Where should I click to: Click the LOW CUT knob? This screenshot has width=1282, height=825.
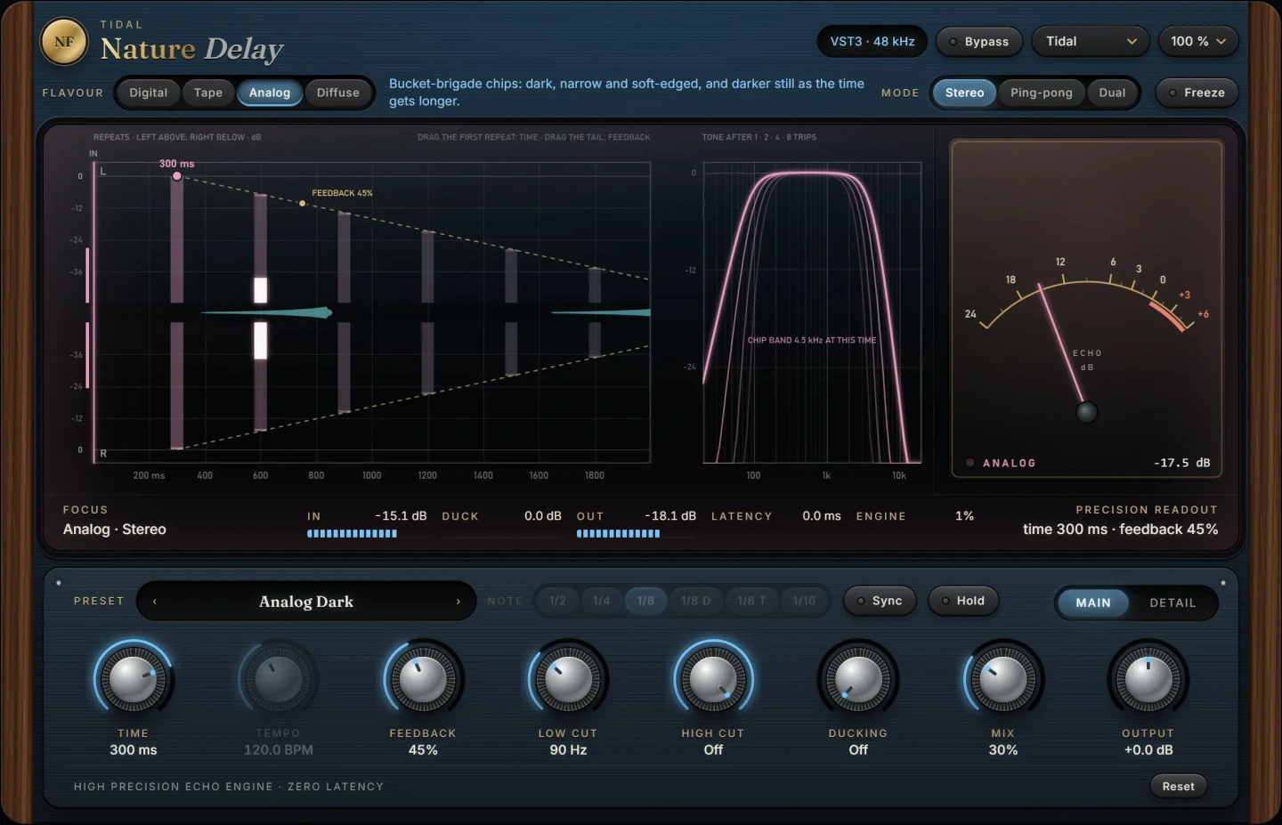pos(568,680)
